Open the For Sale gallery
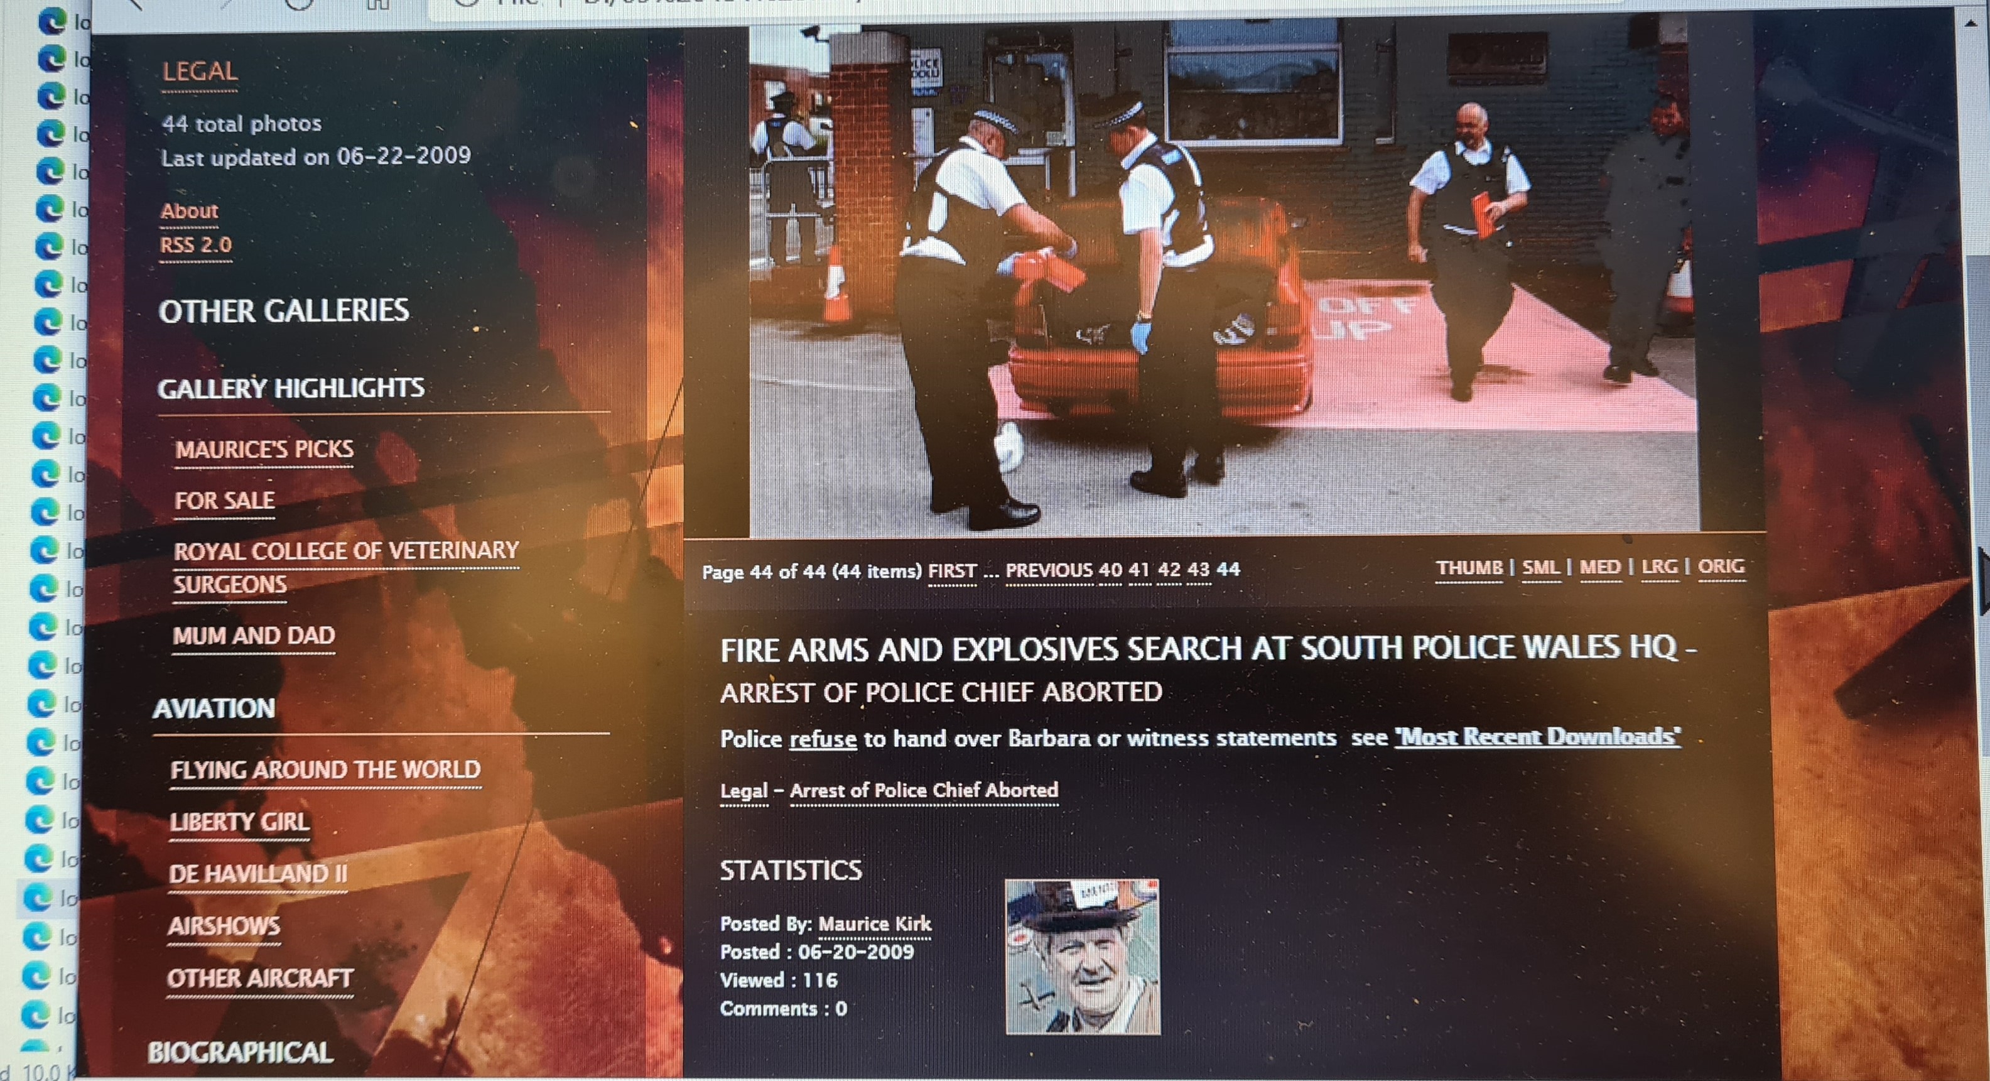This screenshot has width=1990, height=1081. pos(224,501)
